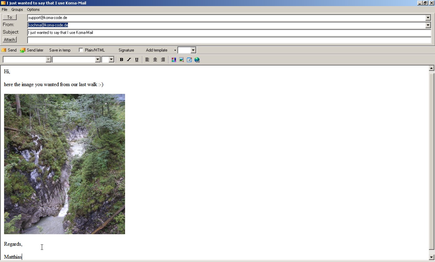This screenshot has width=435, height=262.
Task: Click the 'here the image you wanted' line
Action: tap(54, 84)
